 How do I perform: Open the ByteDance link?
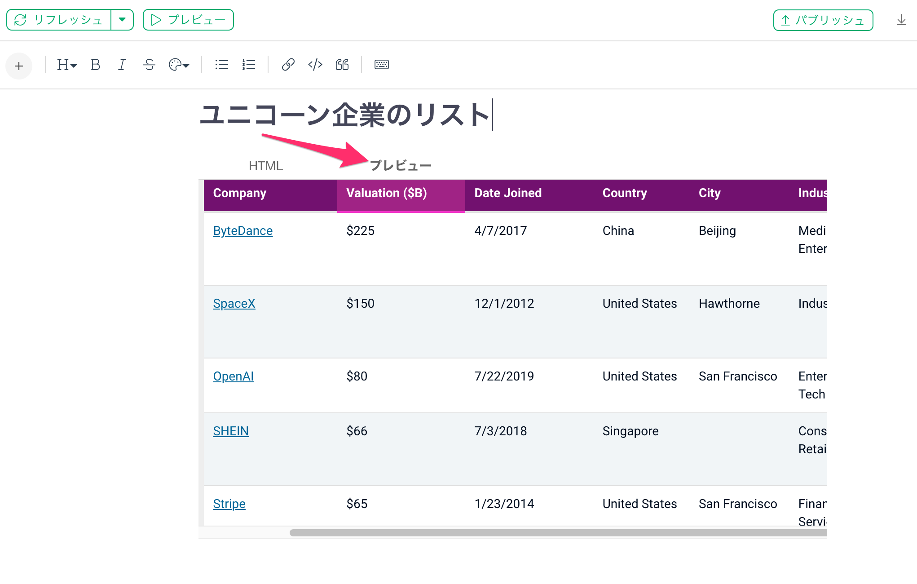pyautogui.click(x=243, y=230)
